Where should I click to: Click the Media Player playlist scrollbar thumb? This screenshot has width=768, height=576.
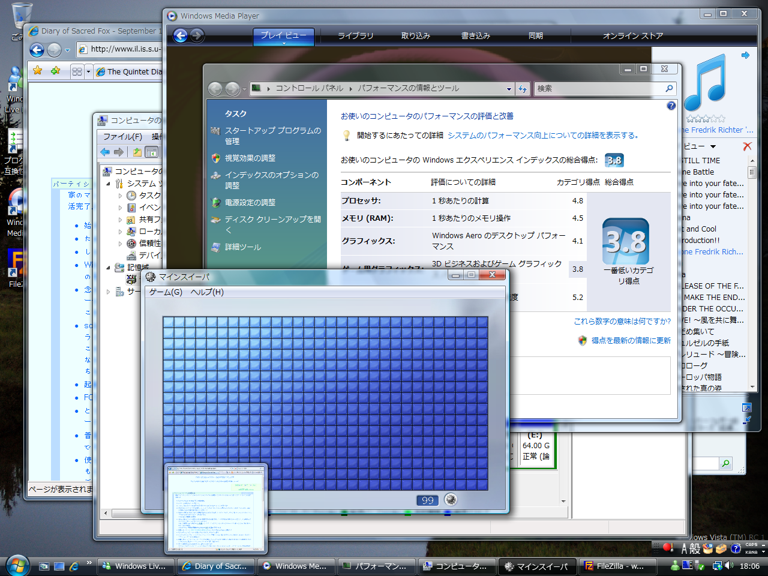pyautogui.click(x=752, y=173)
